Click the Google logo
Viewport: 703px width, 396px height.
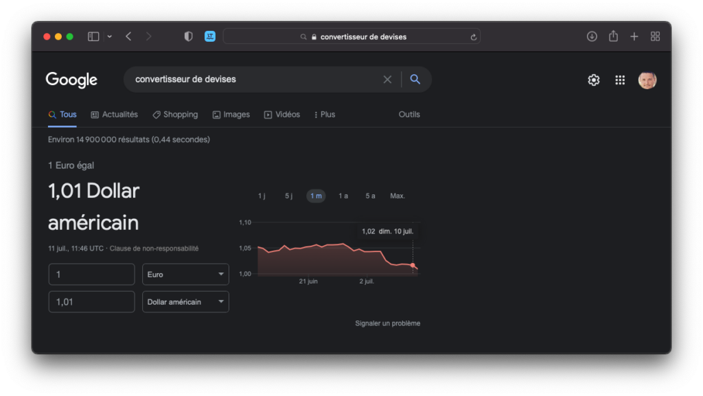[71, 80]
